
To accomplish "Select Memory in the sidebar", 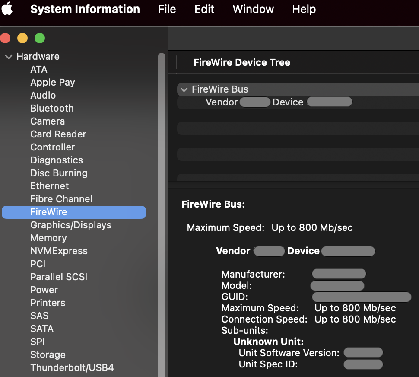I will [x=48, y=238].
